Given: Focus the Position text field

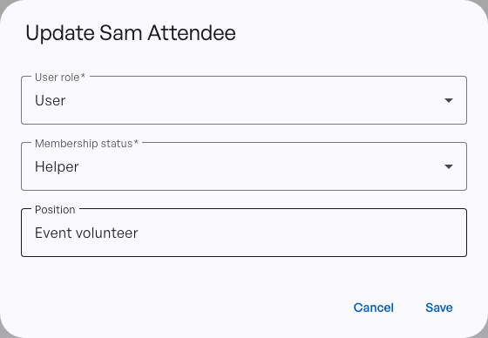Looking at the screenshot, I should pos(244,233).
